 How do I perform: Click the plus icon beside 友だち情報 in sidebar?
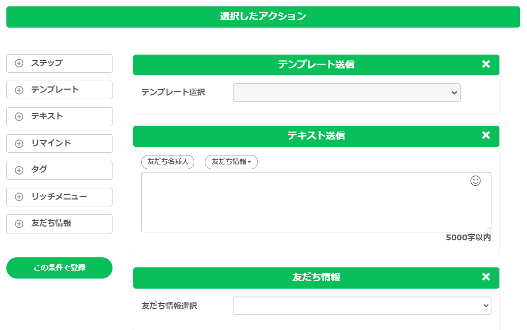coord(19,224)
